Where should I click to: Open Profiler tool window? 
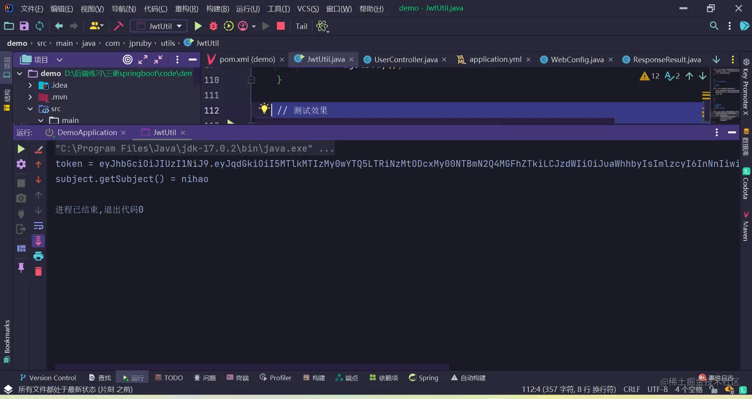(276, 378)
